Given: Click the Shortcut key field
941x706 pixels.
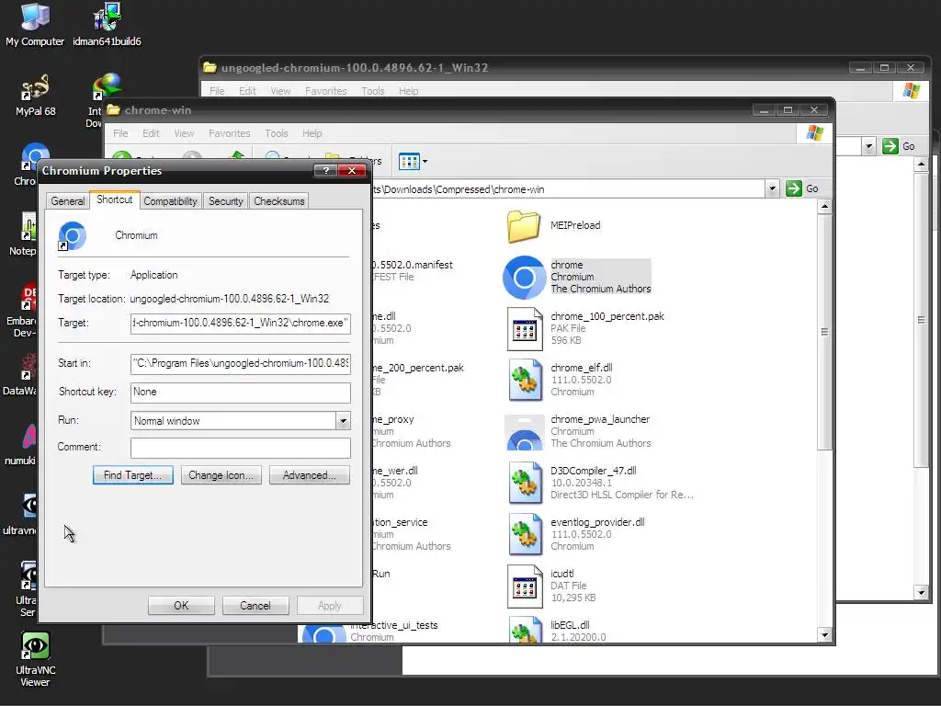Looking at the screenshot, I should (x=240, y=392).
